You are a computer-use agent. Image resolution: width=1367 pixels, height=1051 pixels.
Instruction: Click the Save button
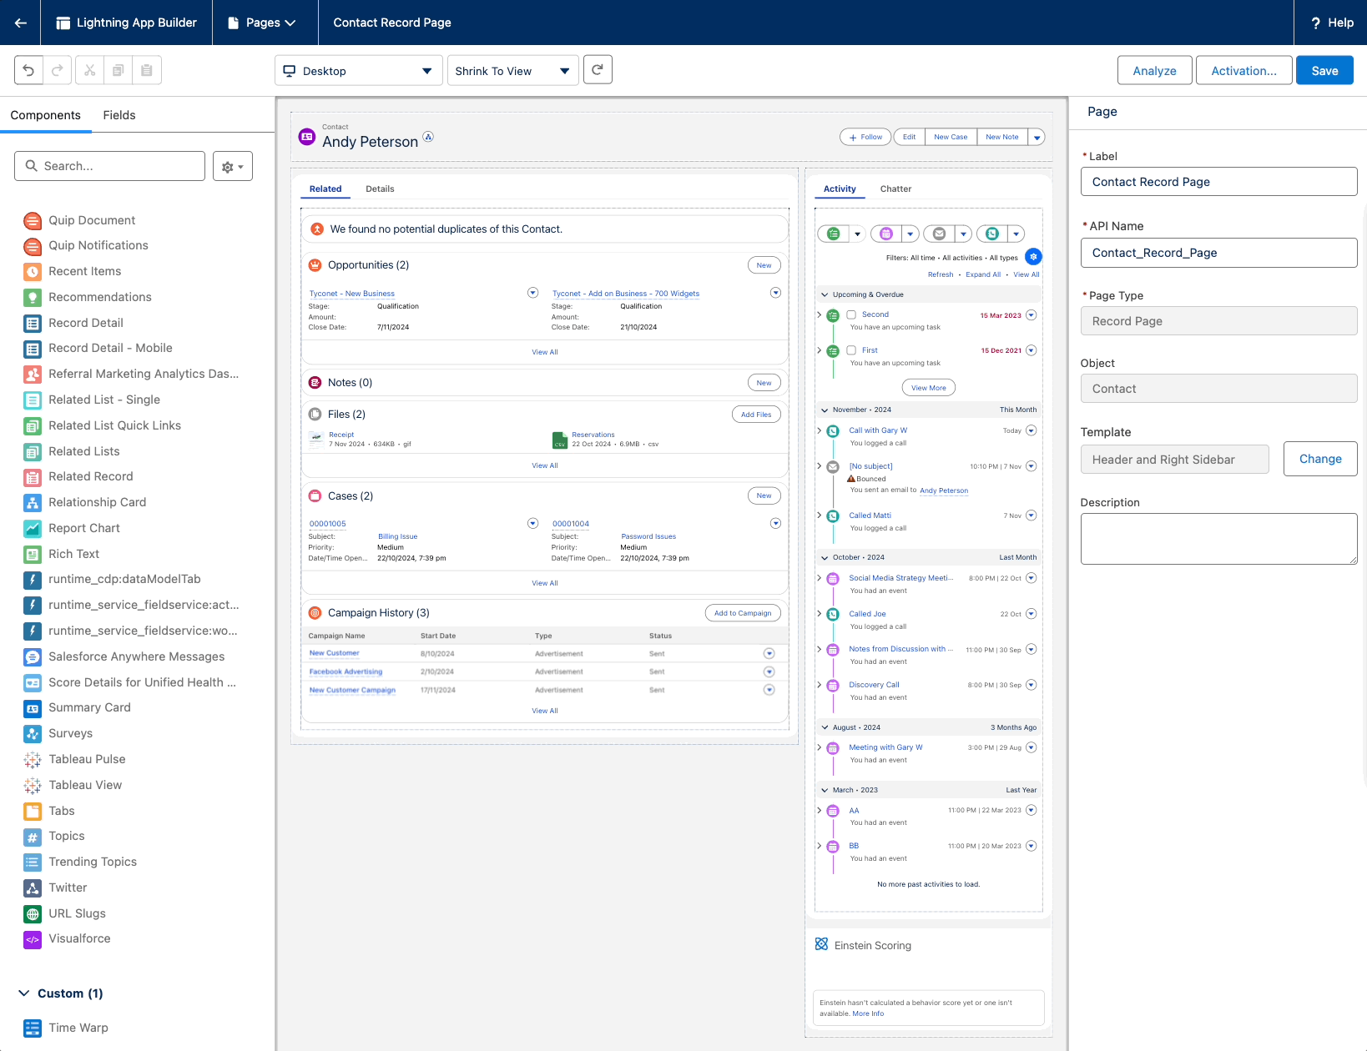click(x=1324, y=70)
